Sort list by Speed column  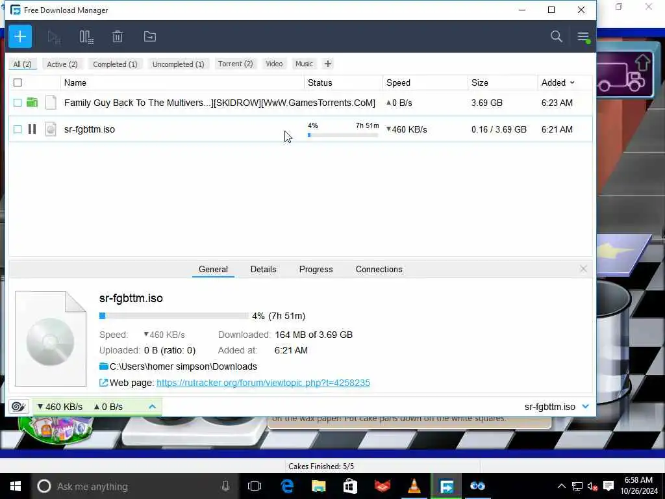425,83
